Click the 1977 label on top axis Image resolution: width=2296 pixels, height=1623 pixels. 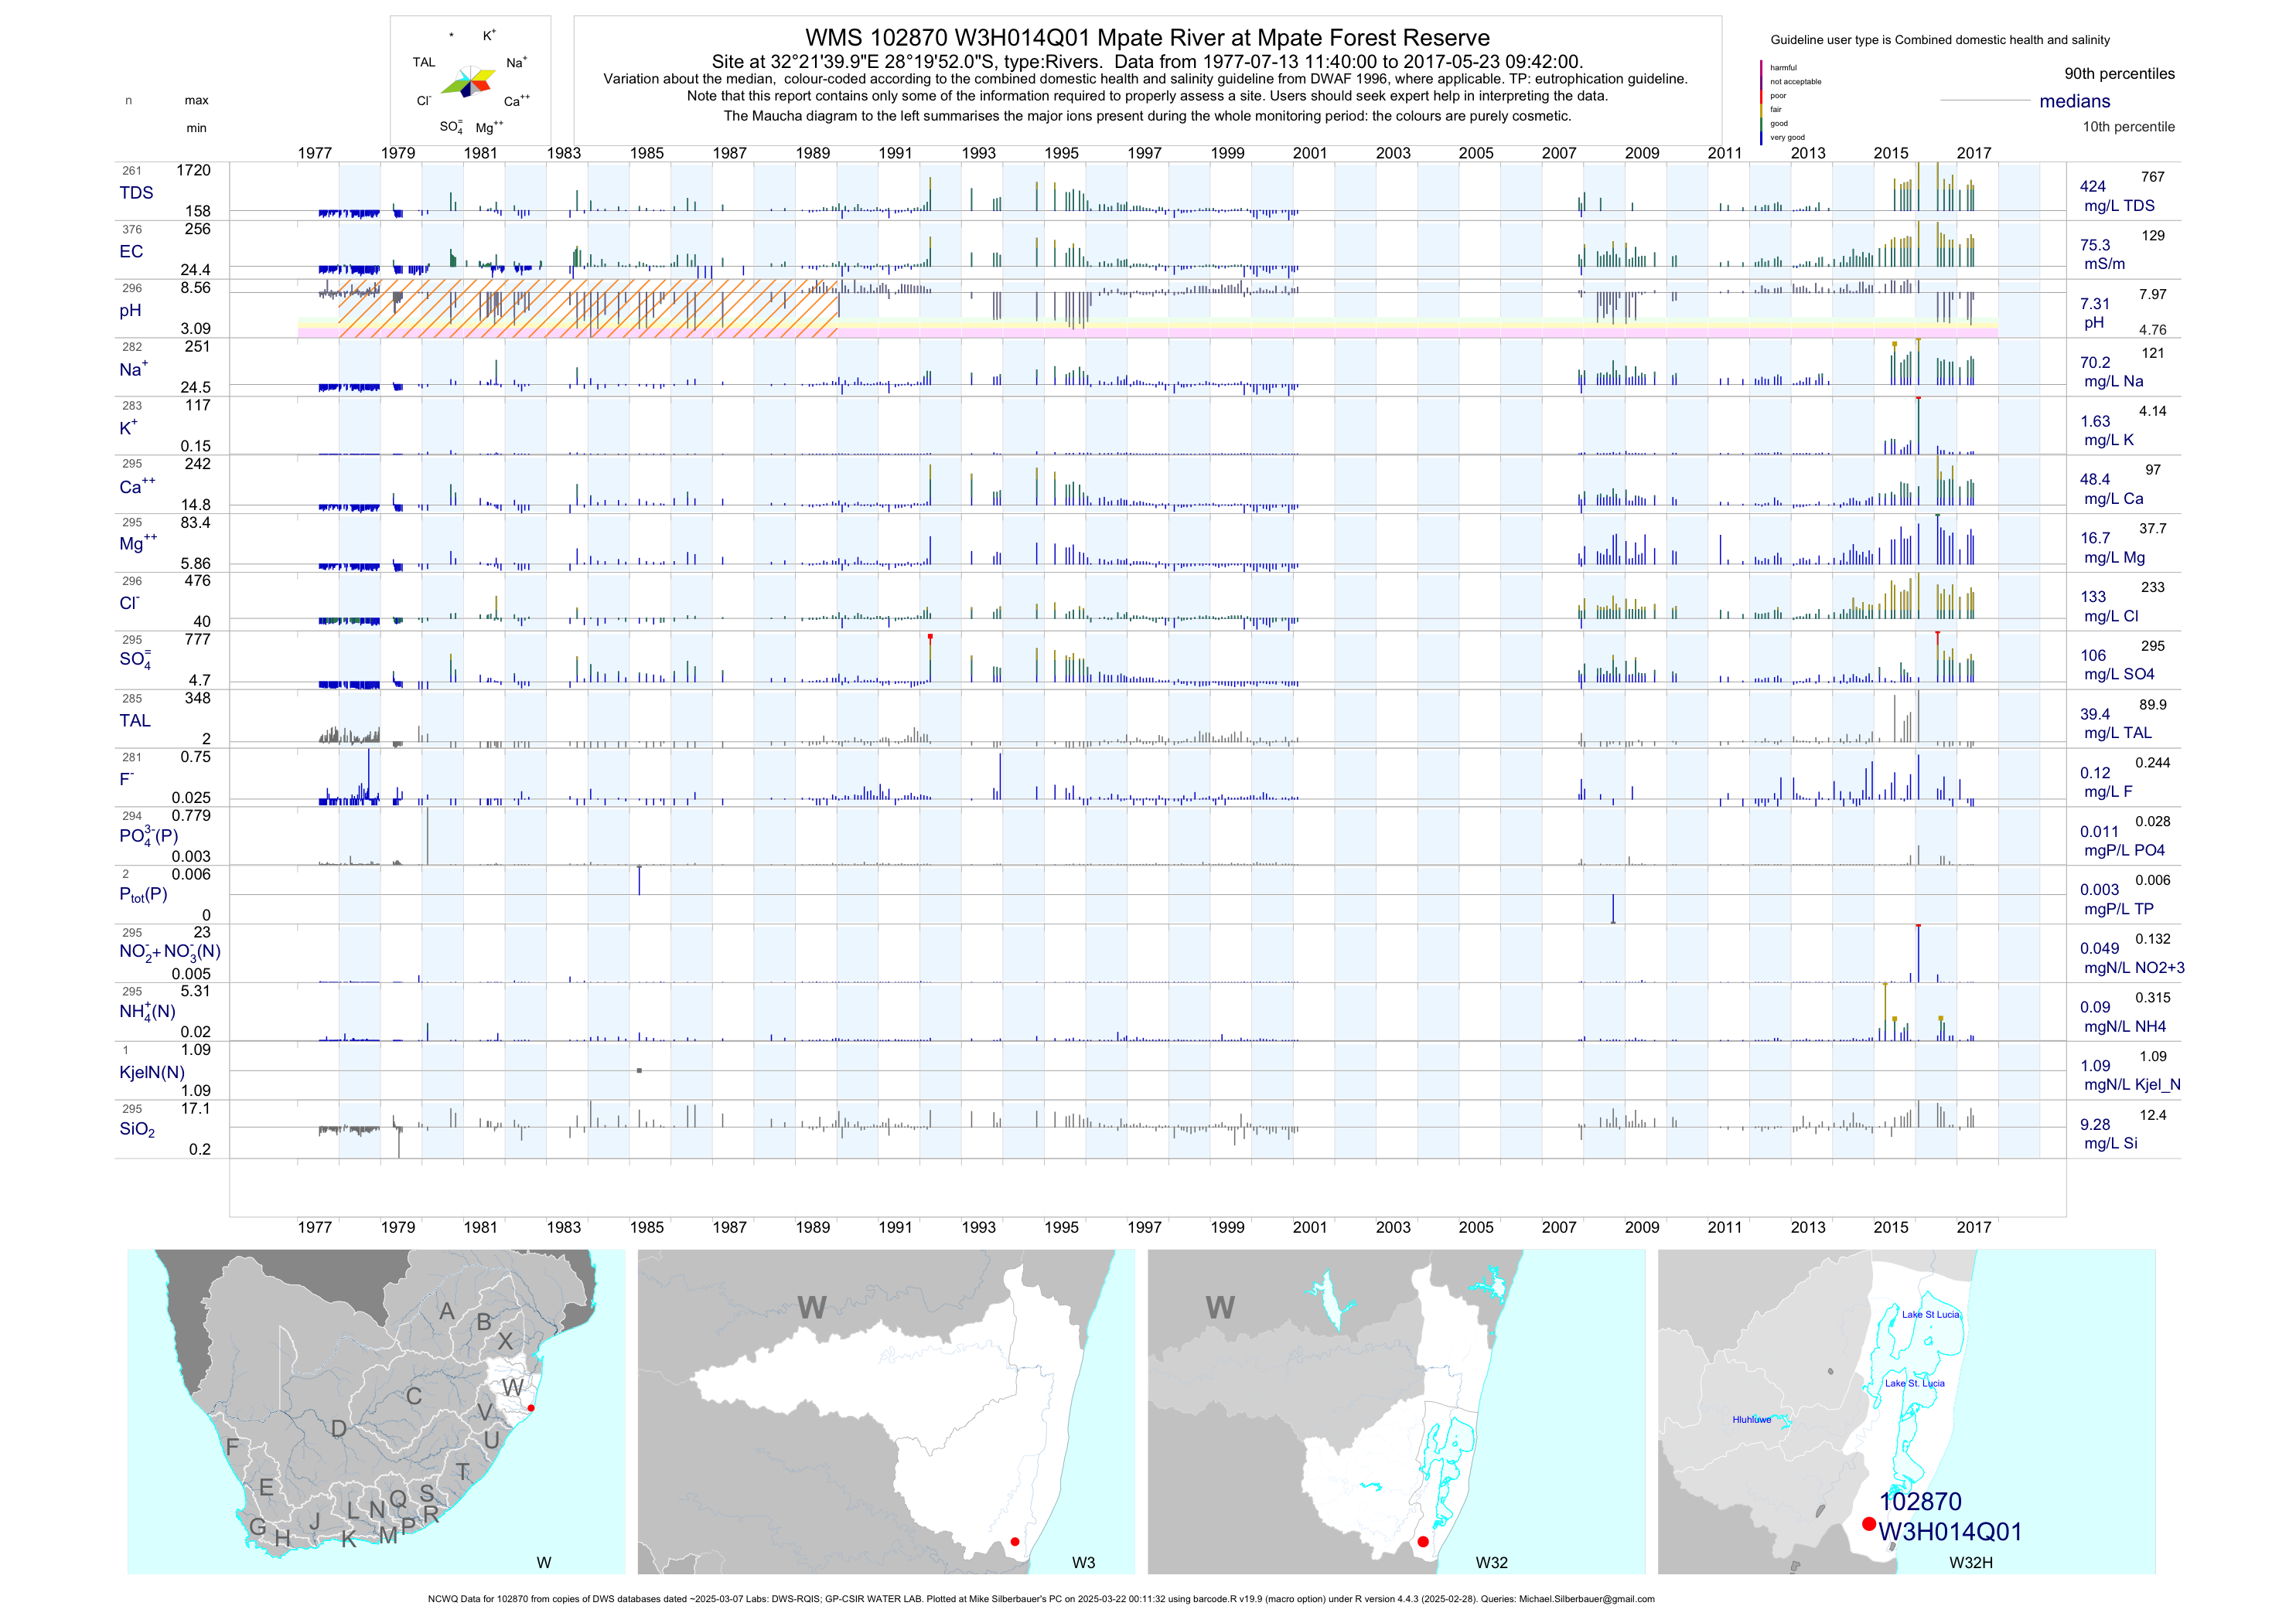(315, 153)
